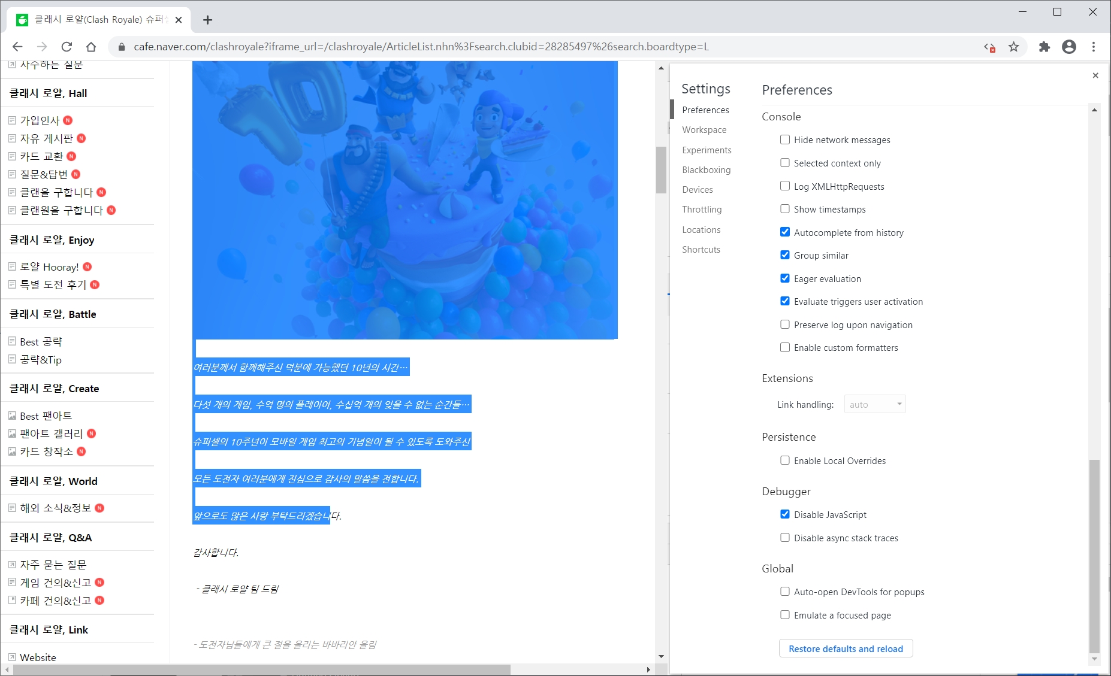Open the 특별 도전 후기 board
This screenshot has height=676, width=1111.
[x=53, y=284]
